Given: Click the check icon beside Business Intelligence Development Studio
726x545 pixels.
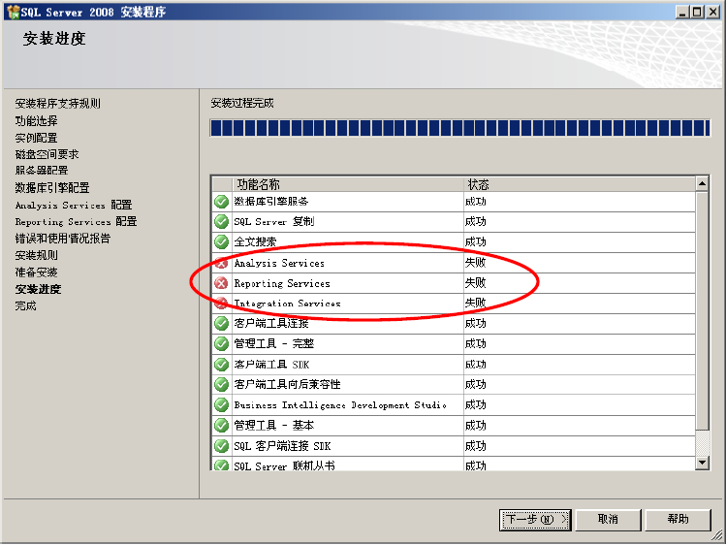Looking at the screenshot, I should [x=221, y=404].
